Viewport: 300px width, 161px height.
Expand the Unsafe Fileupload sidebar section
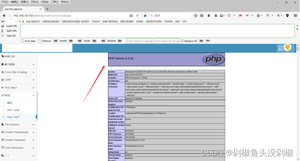click(x=18, y=140)
